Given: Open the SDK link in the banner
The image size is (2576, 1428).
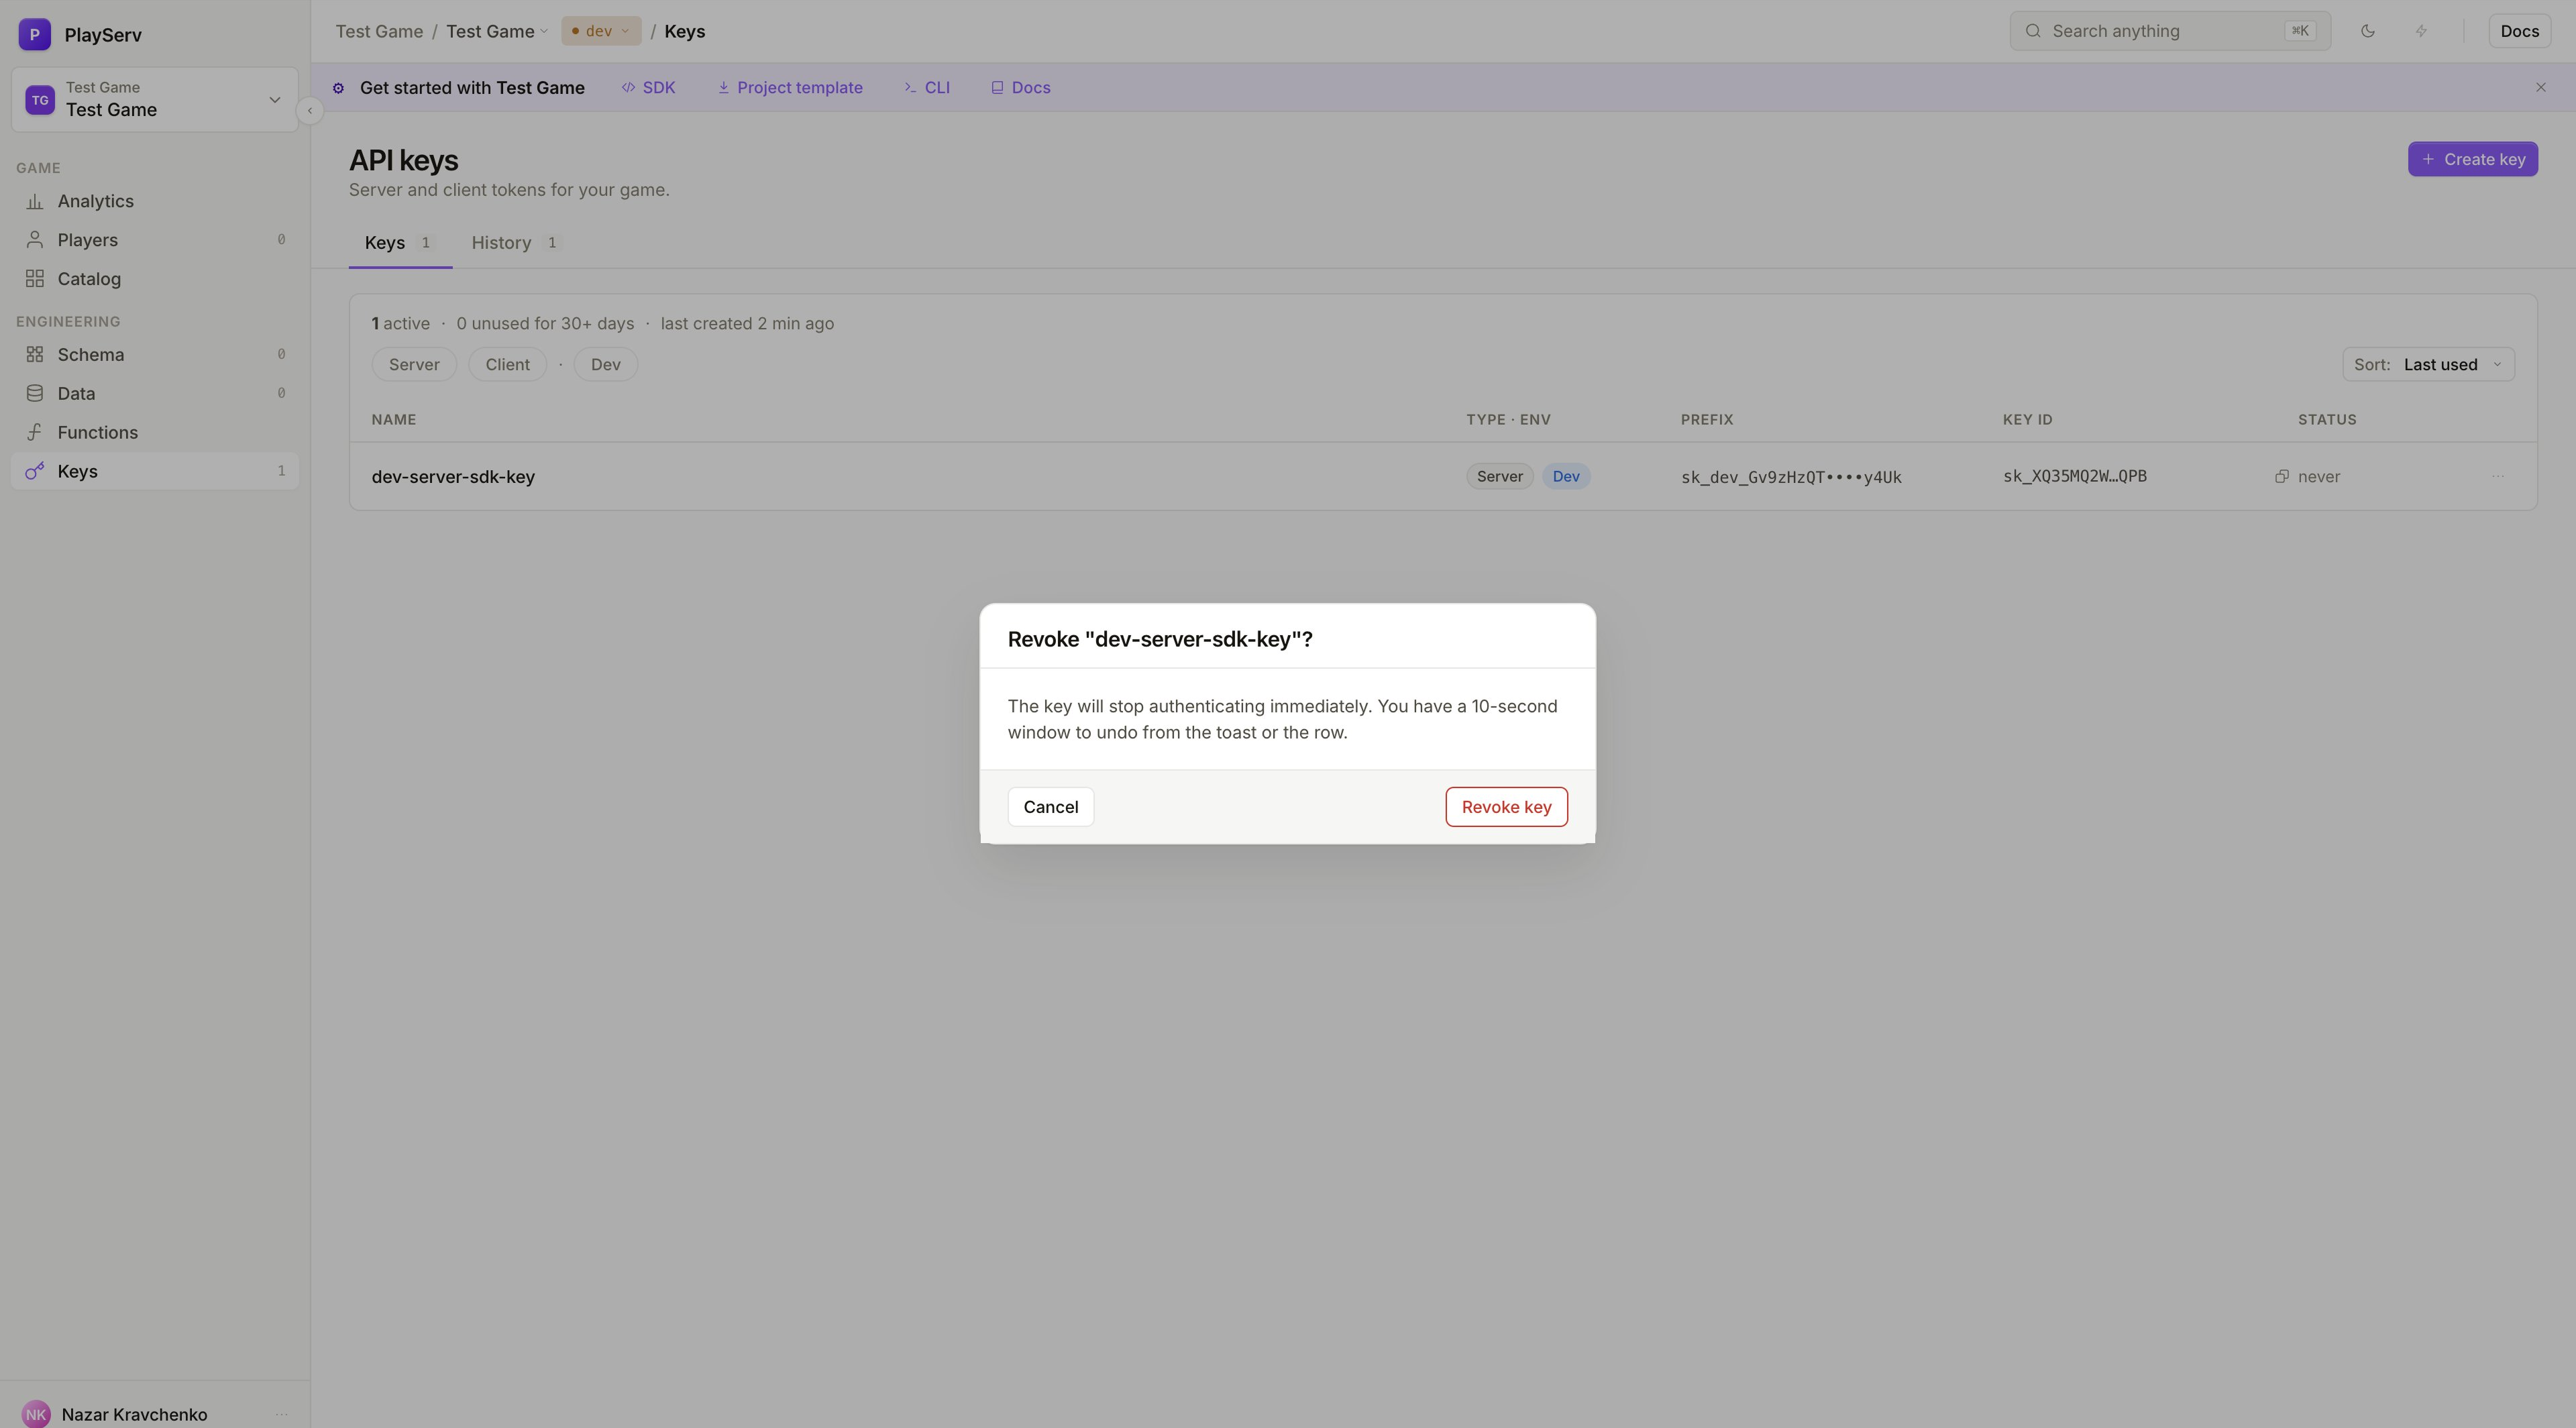Looking at the screenshot, I should (648, 88).
